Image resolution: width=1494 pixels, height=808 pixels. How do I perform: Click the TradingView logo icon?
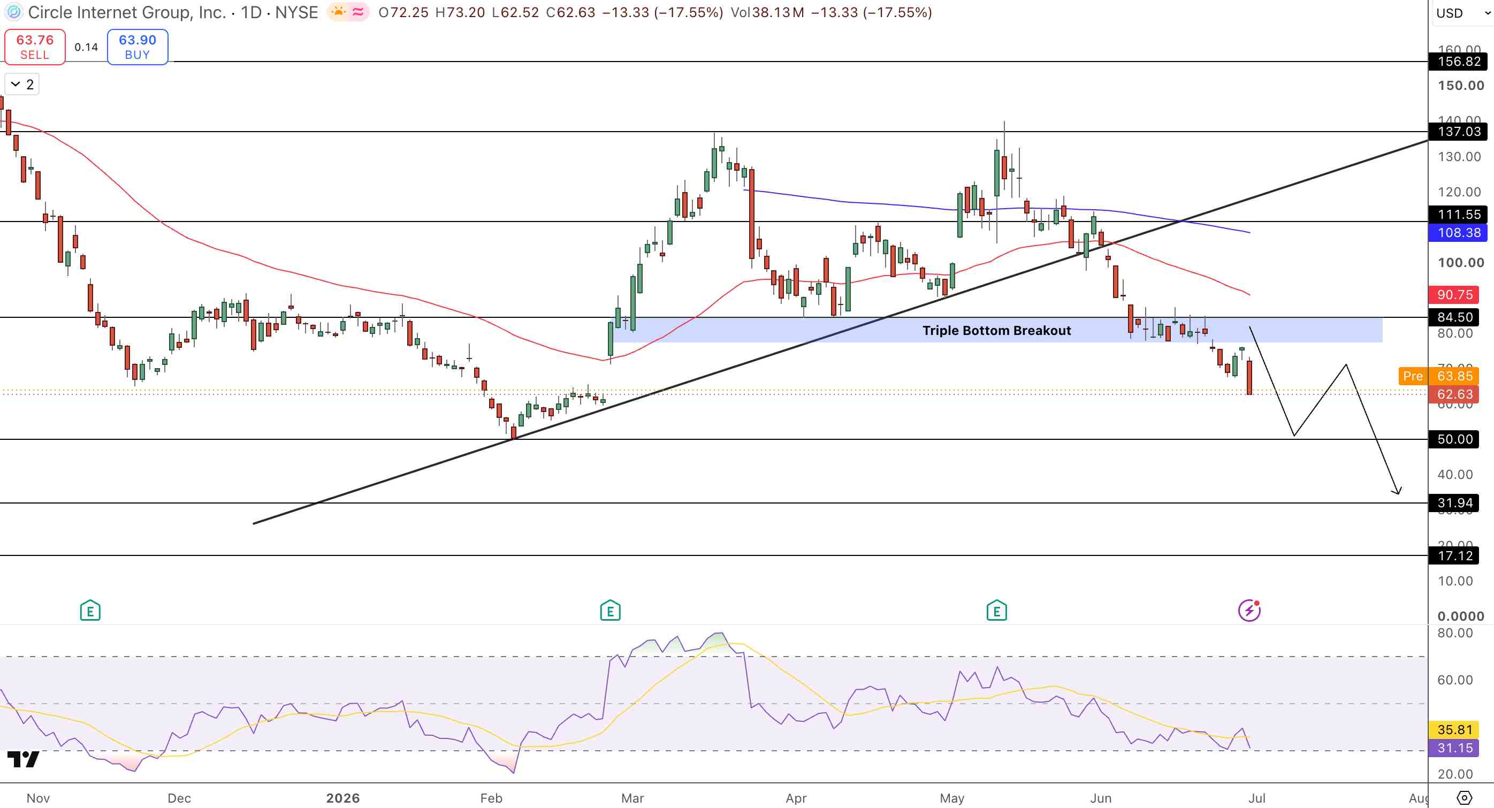click(23, 759)
